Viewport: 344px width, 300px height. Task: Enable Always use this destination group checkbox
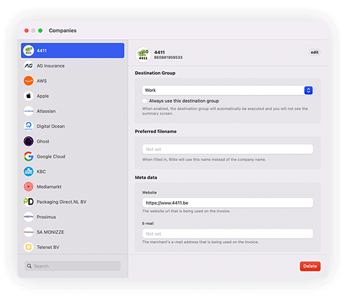pyautogui.click(x=144, y=101)
